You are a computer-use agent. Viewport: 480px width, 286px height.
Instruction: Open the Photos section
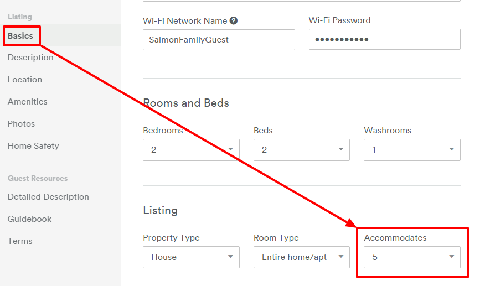tap(22, 124)
